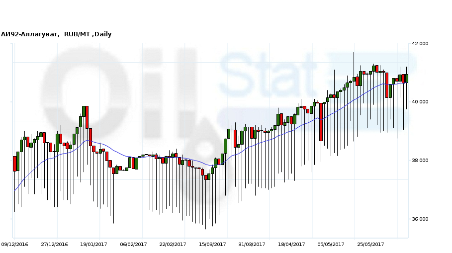Click the 40 000 price axis label
The image size is (452, 253).
pos(420,102)
